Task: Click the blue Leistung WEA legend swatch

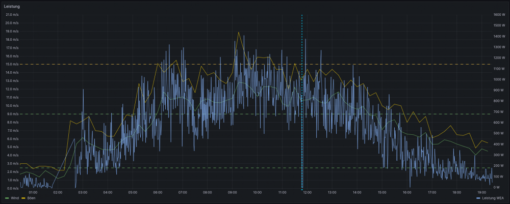Action: (x=478, y=198)
